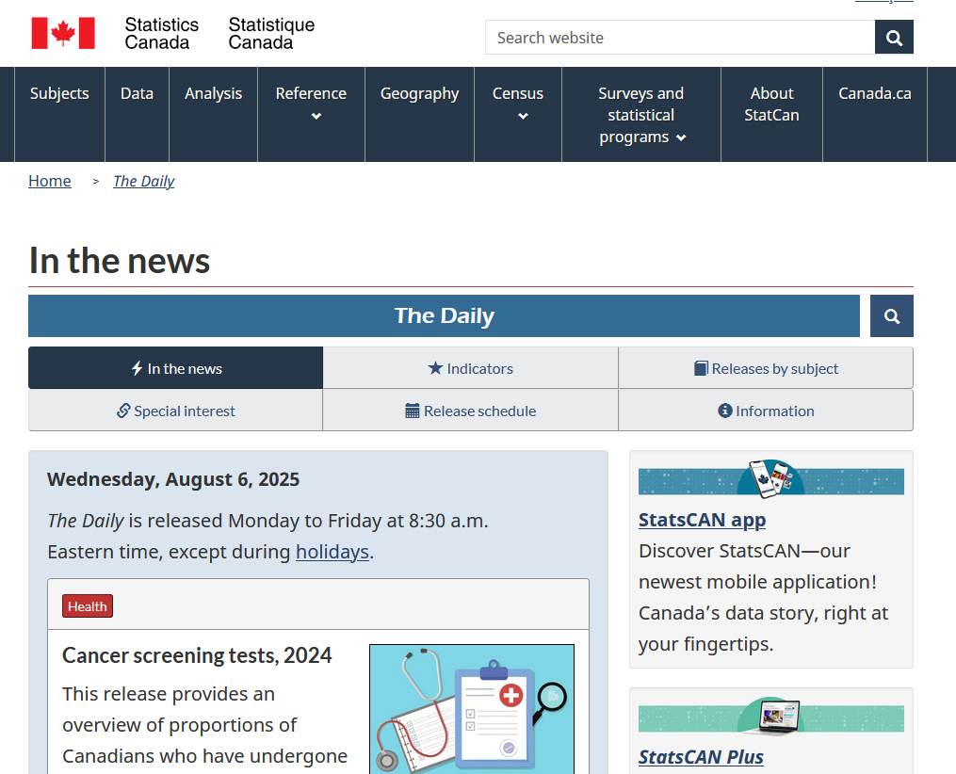Viewport: 956px width, 774px height.
Task: Click the info circle icon beside Information
Action: coord(725,411)
